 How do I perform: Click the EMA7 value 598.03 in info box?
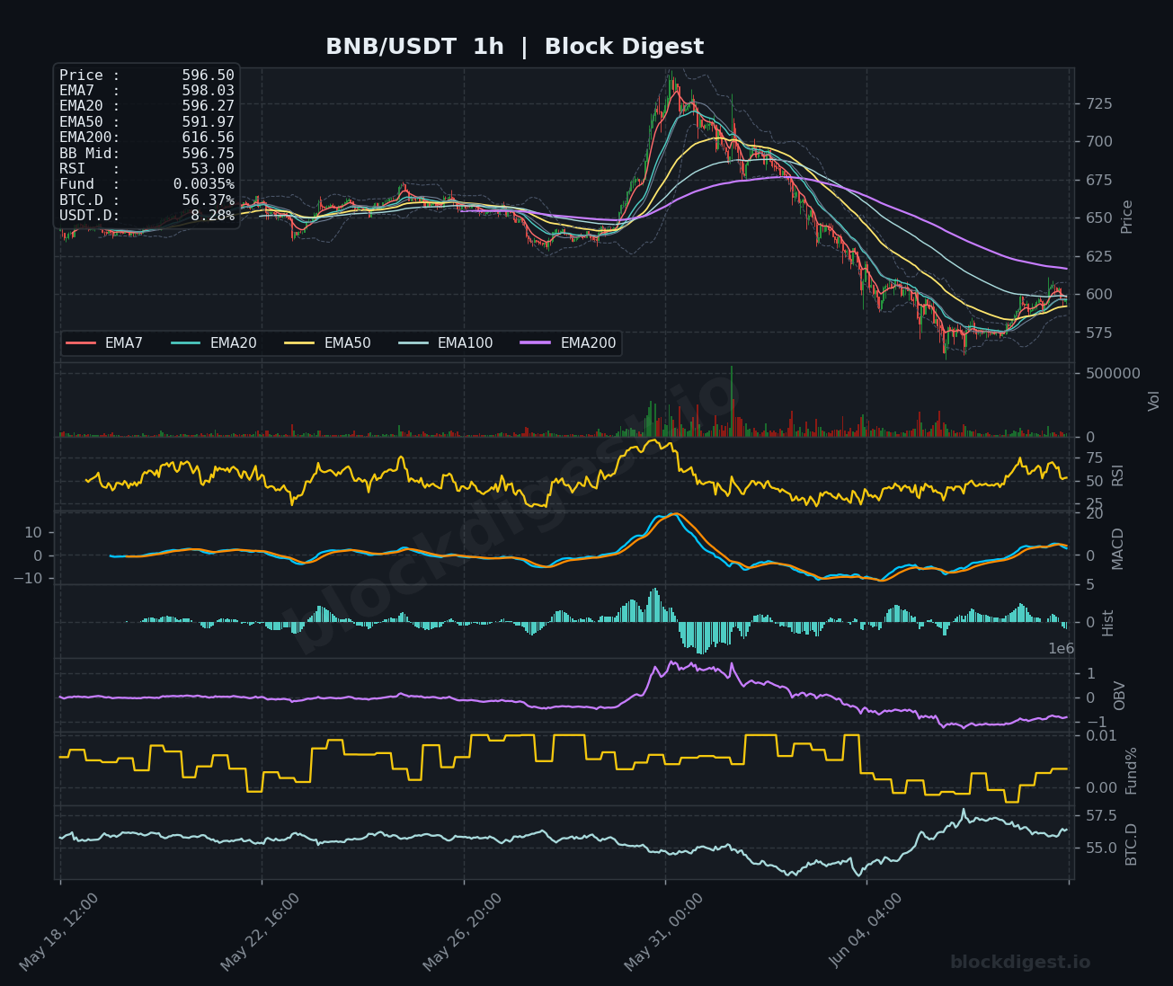click(x=208, y=91)
